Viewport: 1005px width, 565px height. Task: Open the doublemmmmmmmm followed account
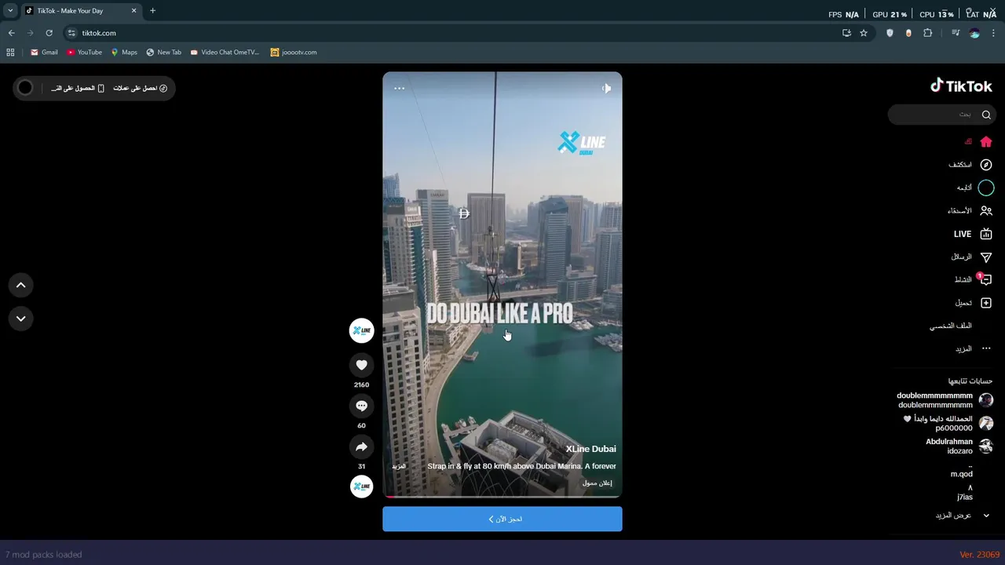click(945, 400)
